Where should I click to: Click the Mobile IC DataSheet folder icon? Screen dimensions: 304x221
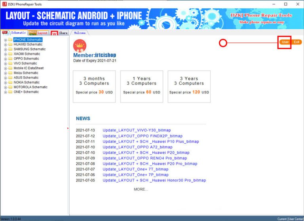pyautogui.click(x=10, y=68)
